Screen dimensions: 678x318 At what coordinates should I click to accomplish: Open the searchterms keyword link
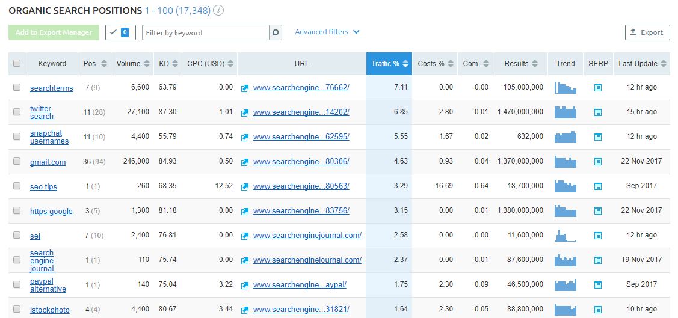coord(52,88)
